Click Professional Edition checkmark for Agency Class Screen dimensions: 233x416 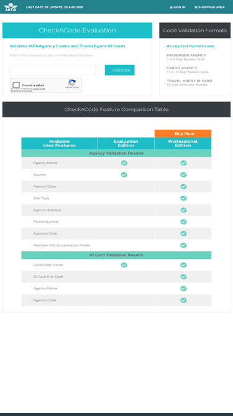(183, 186)
